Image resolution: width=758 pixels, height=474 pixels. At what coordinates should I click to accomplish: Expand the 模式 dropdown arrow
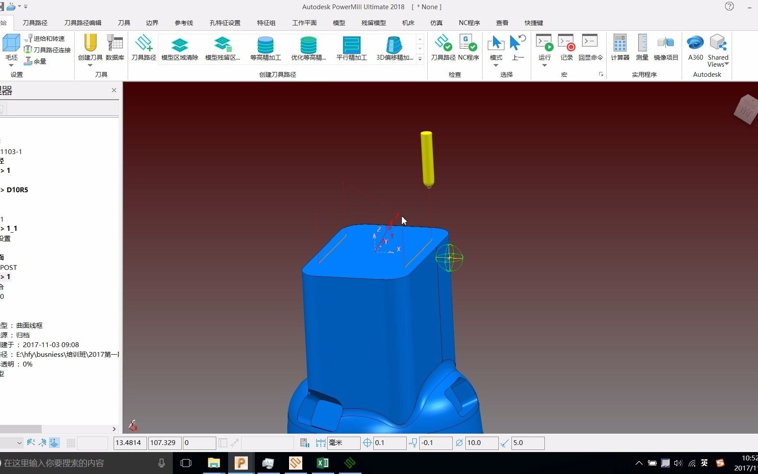coord(496,65)
